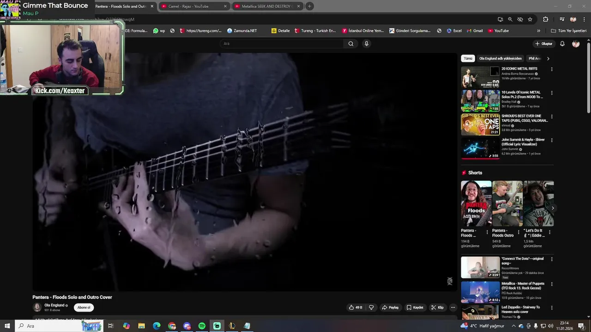
Task: Open media controls icon in toolbar
Action: click(562, 19)
